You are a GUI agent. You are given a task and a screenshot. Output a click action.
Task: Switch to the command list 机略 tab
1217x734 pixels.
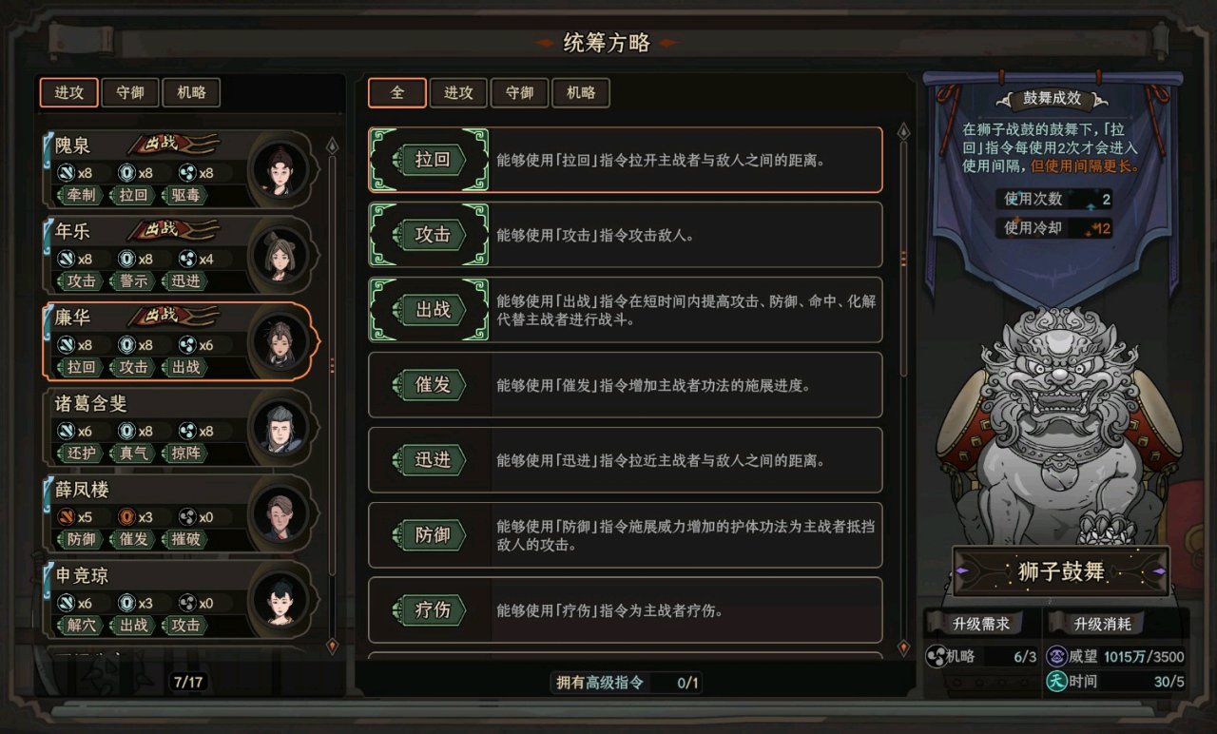click(580, 92)
